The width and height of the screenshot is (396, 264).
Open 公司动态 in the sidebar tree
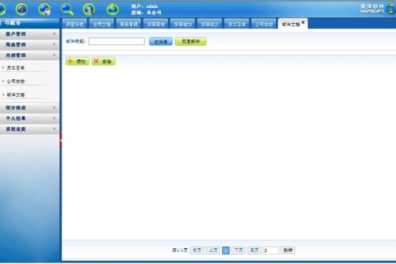16,81
